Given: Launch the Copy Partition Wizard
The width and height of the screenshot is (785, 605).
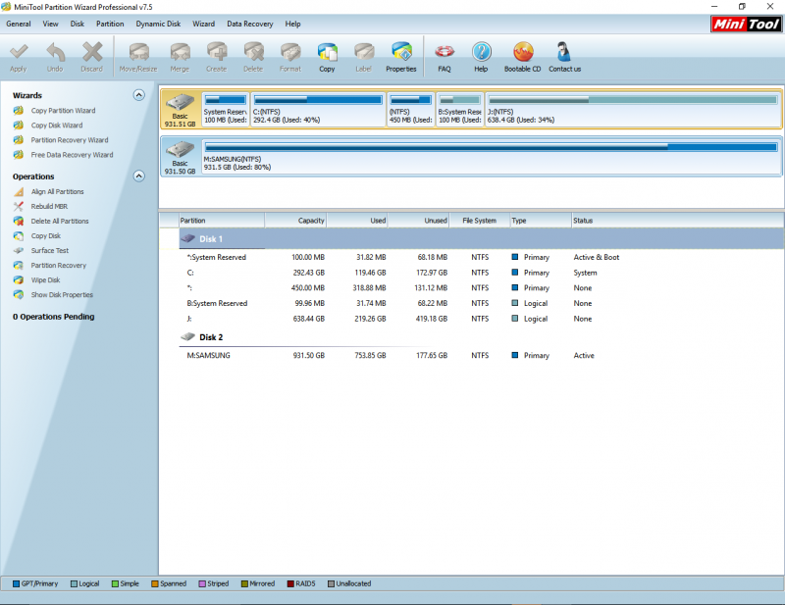Looking at the screenshot, I should pos(63,111).
